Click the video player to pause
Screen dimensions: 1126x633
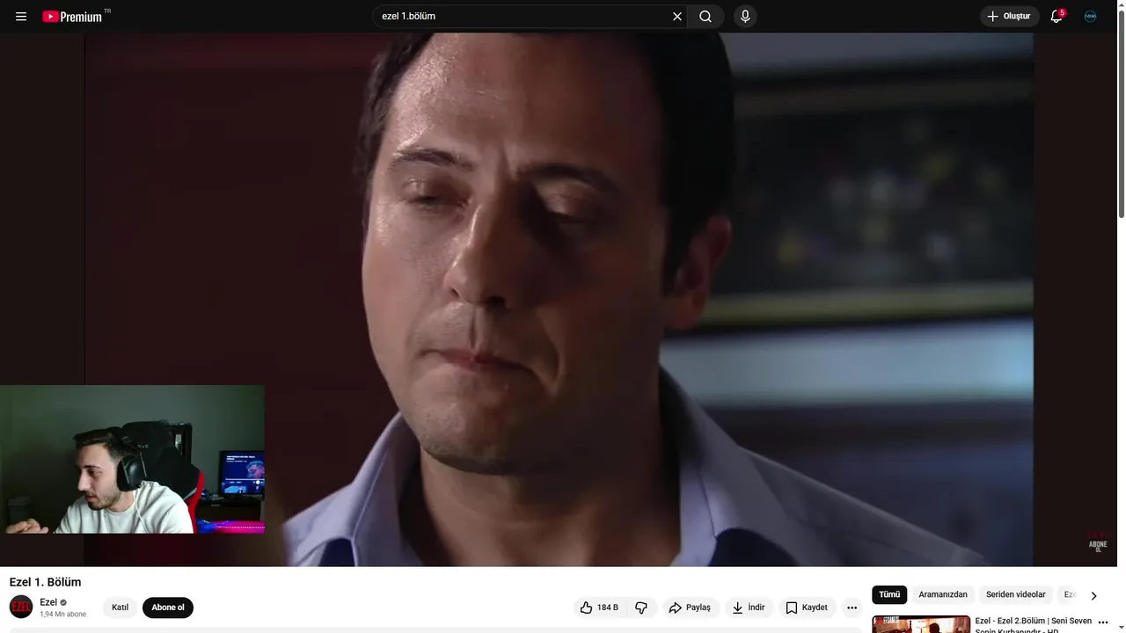(559, 300)
